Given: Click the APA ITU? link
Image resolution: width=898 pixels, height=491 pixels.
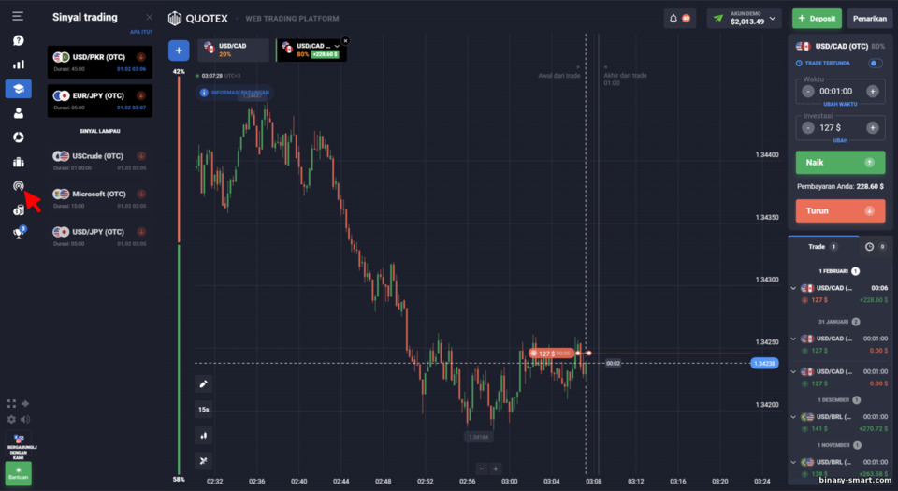Looking at the screenshot, I should tap(141, 32).
